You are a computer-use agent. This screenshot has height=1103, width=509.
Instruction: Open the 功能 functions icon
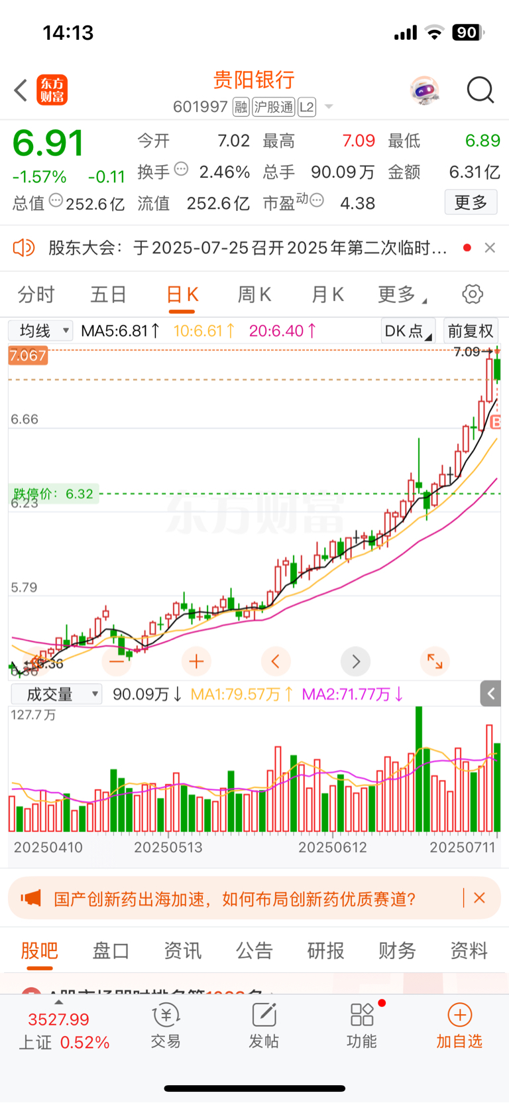(x=362, y=1026)
